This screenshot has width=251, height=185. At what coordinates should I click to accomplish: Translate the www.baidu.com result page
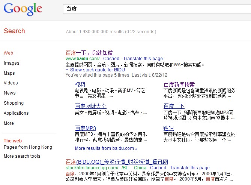(143, 59)
